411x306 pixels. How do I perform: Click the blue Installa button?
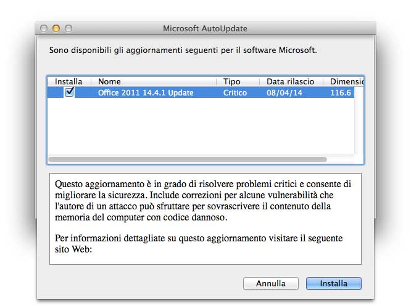pyautogui.click(x=333, y=284)
